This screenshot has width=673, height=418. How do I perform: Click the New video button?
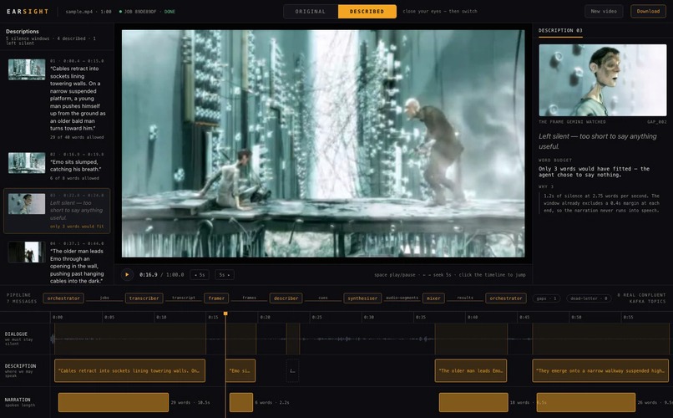(604, 11)
